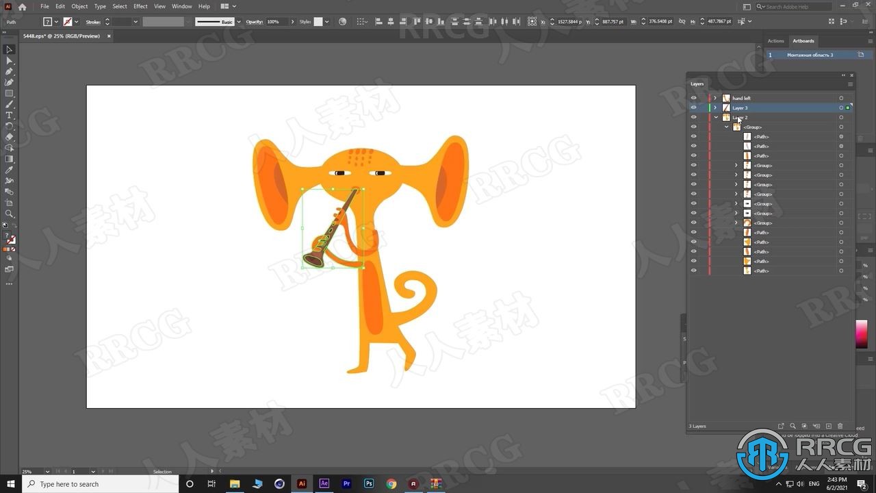Click Search Adobe Help field
This screenshot has height=493, width=876.
click(793, 7)
